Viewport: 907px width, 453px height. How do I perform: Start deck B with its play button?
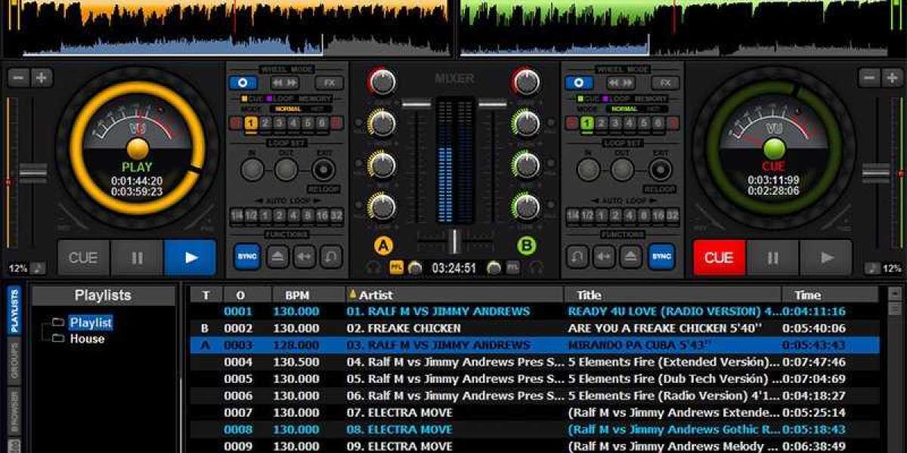coord(826,257)
